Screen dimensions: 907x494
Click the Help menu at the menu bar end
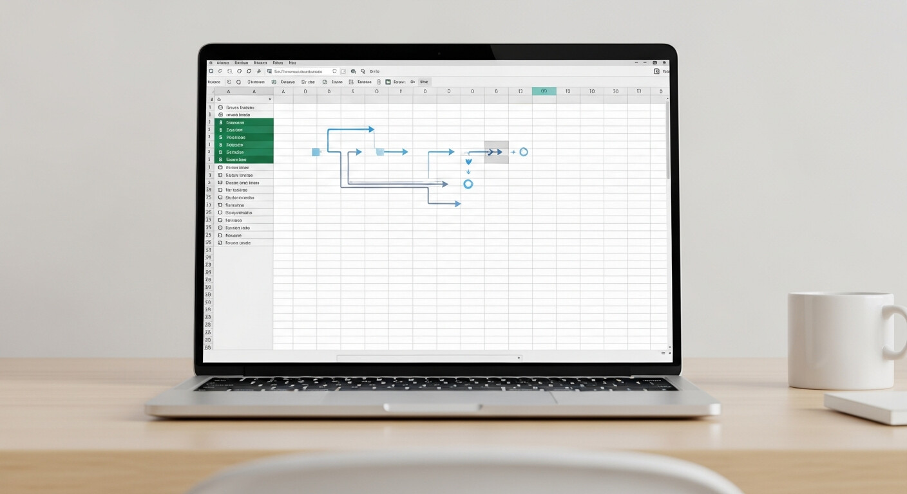coord(293,62)
